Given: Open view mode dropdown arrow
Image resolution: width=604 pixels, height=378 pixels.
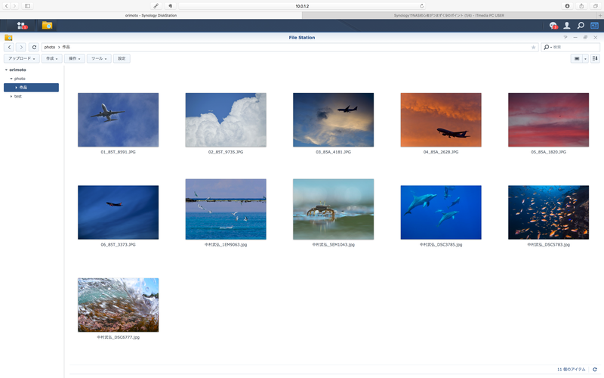Looking at the screenshot, I should click(x=586, y=59).
